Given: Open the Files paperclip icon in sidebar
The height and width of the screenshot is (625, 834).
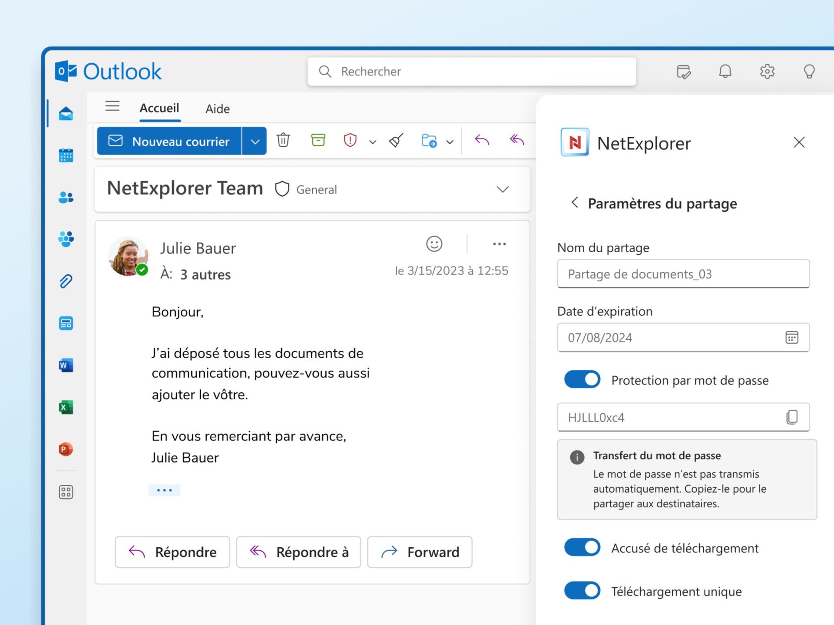Looking at the screenshot, I should [x=66, y=281].
